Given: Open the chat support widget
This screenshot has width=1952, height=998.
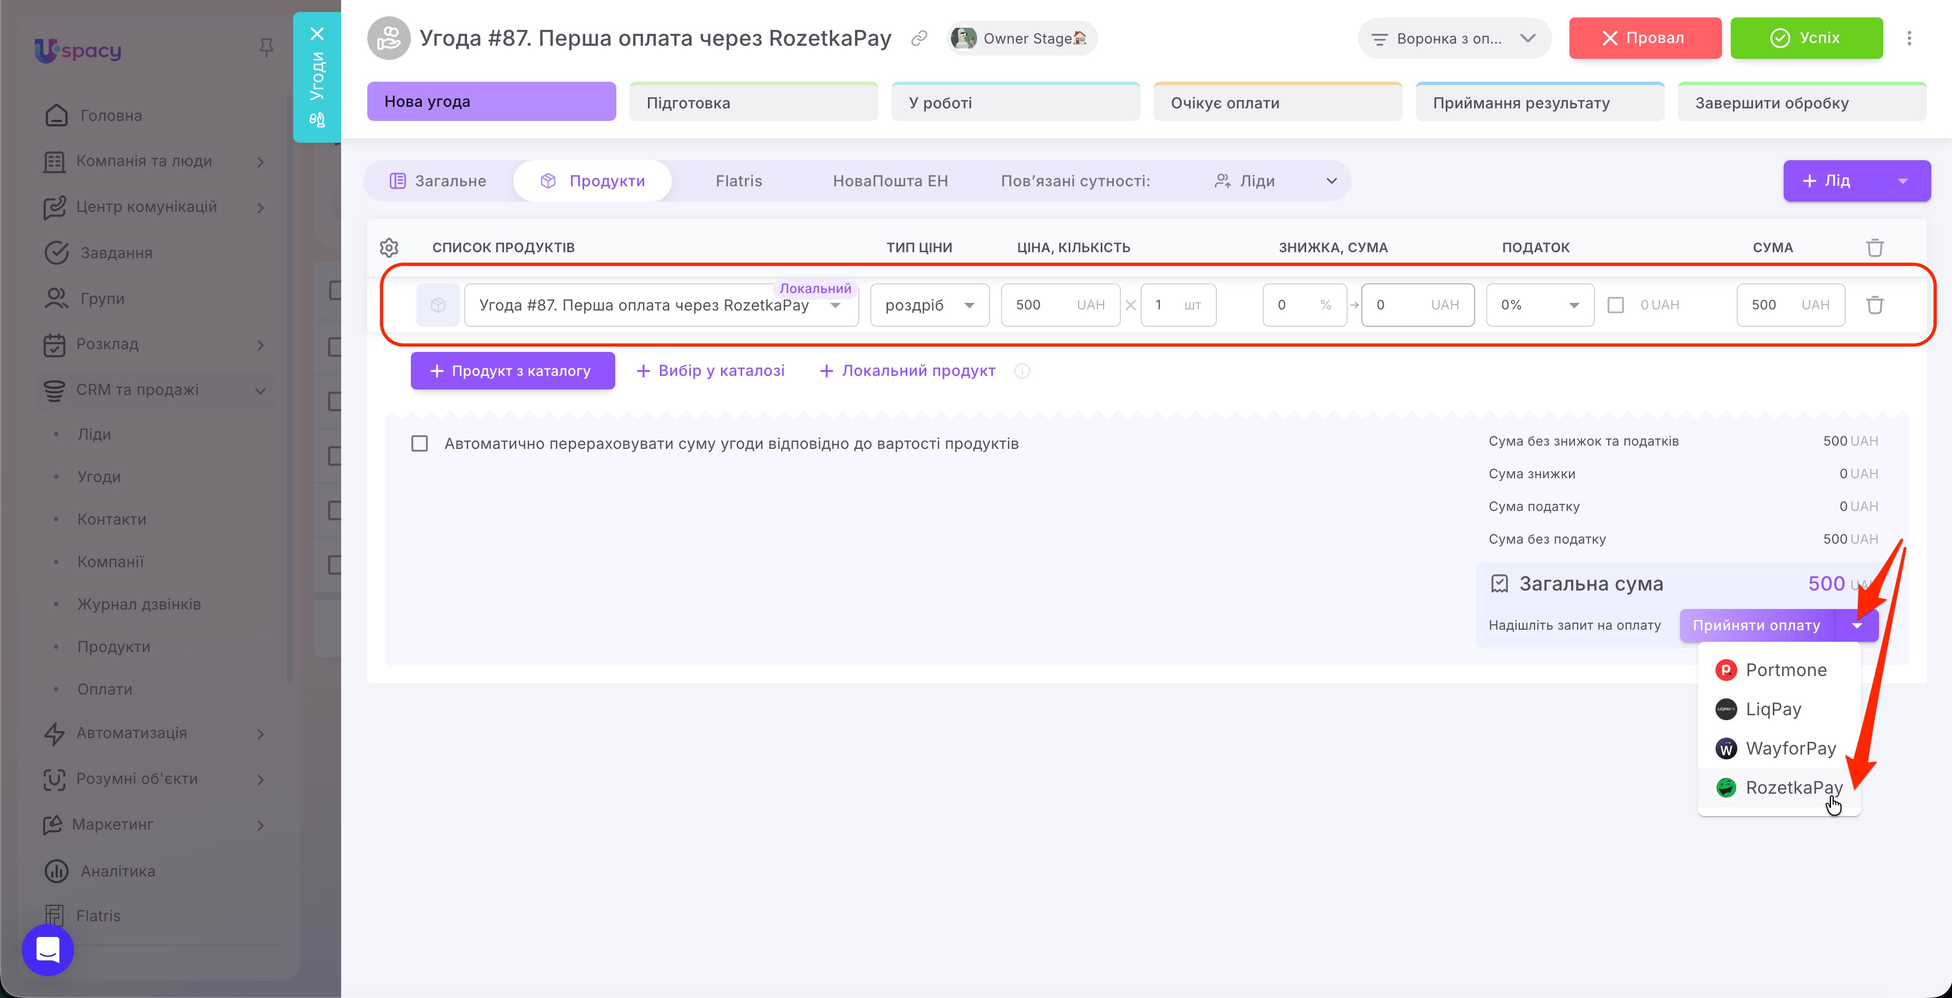Looking at the screenshot, I should coord(48,950).
